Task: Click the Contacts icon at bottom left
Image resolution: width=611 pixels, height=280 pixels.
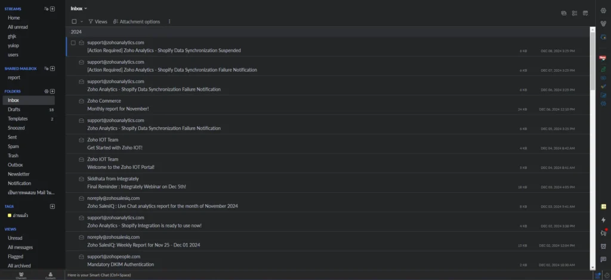Action: [x=50, y=275]
